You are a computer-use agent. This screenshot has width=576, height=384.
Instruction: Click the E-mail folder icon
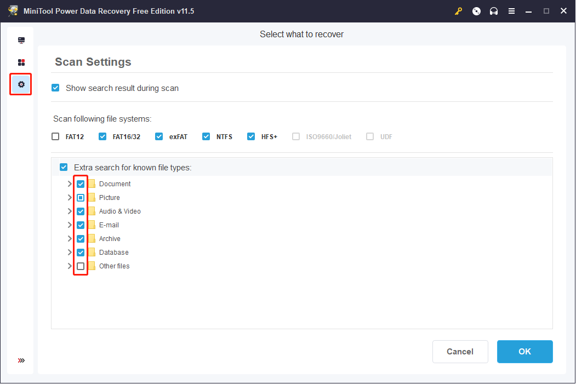(92, 225)
